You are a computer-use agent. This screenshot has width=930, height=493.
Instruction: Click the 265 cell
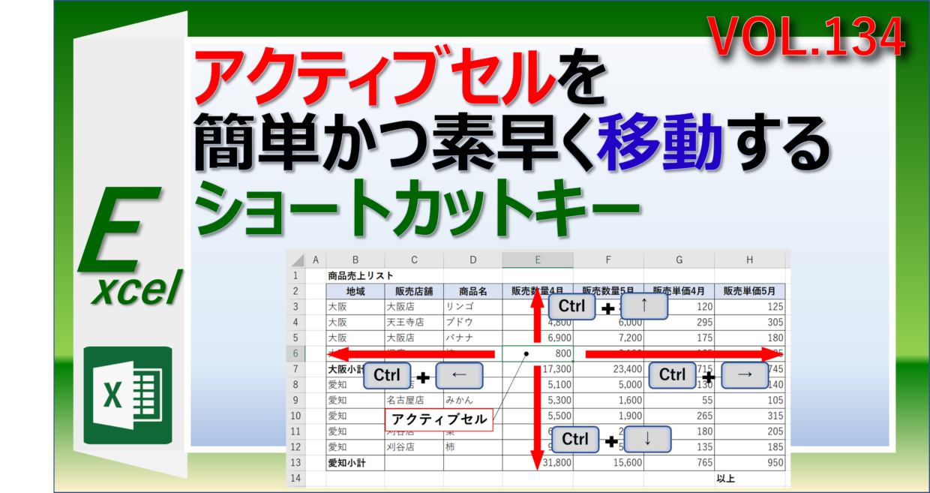pyautogui.click(x=679, y=416)
